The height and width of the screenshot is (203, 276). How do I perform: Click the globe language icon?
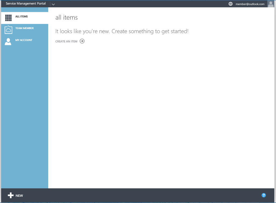(x=230, y=4)
